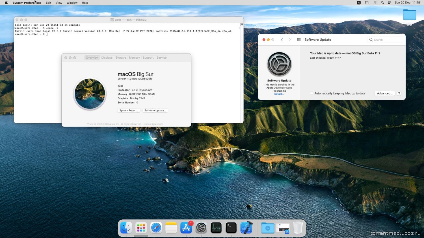The image size is (424, 238).
Task: Open Details link under developer seed text
Action: click(279, 94)
